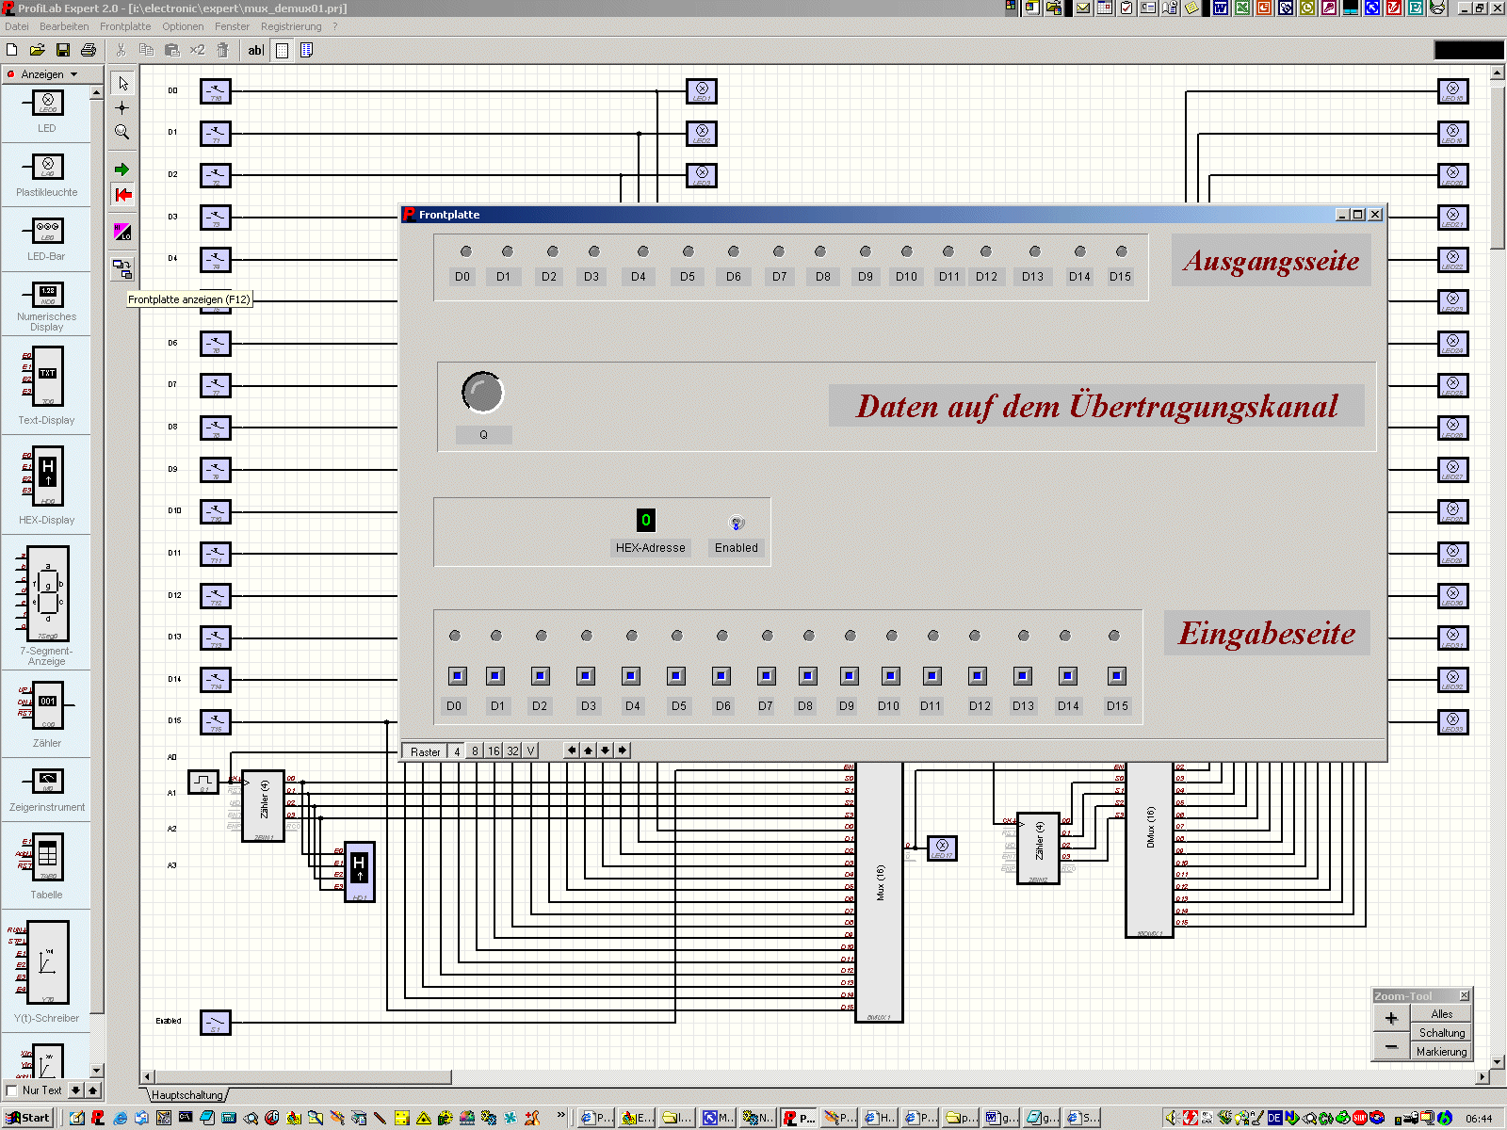Pick the Numerisches Display component
The height and width of the screenshot is (1130, 1507).
tap(47, 307)
